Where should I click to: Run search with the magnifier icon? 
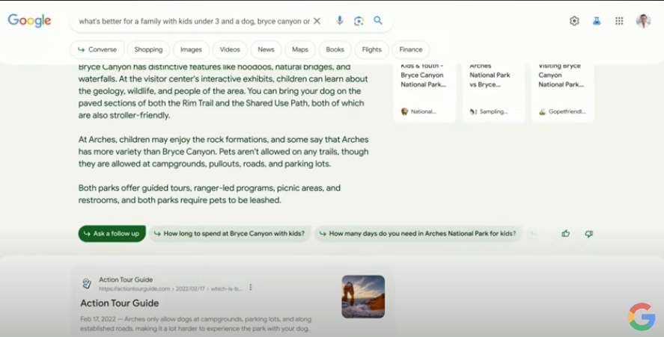click(x=378, y=20)
